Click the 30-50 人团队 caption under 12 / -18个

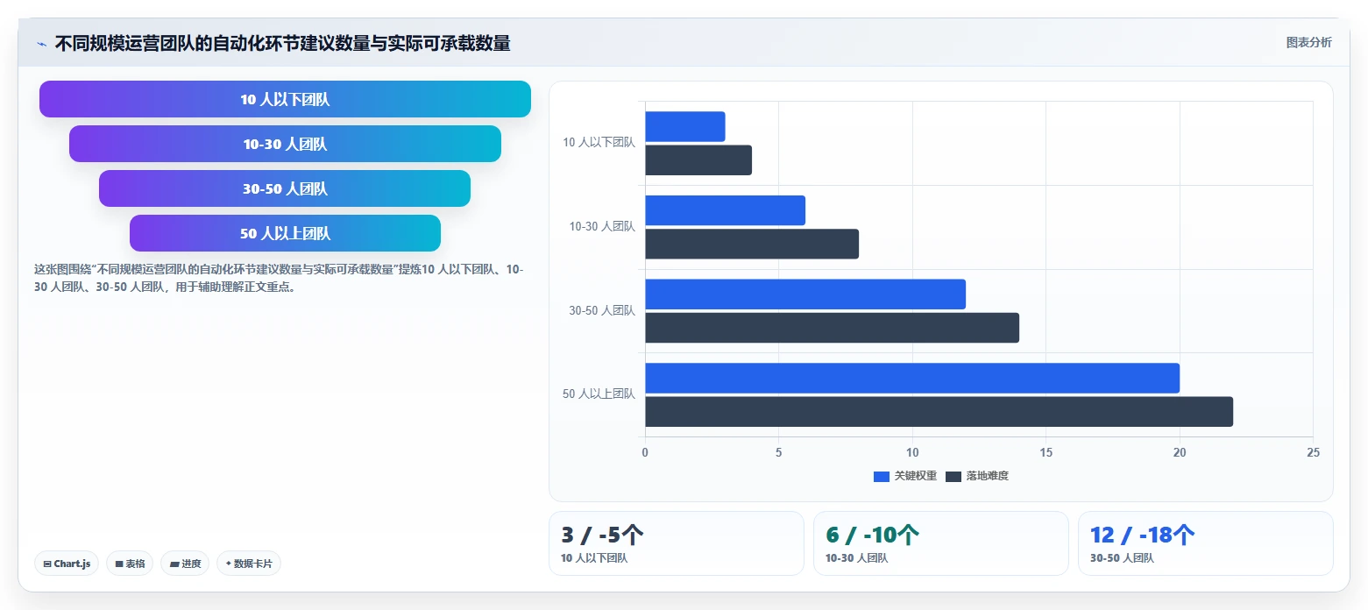tap(1122, 558)
